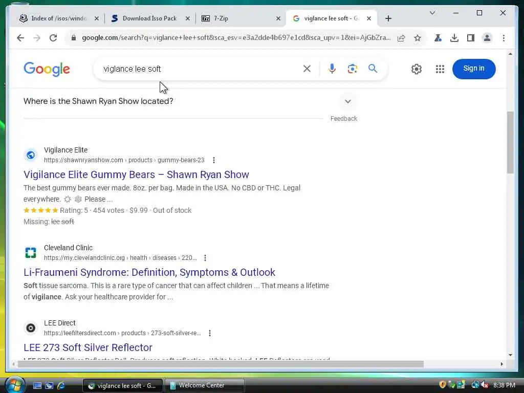Click the LEE Direct favicon
The height and width of the screenshot is (393, 524).
point(30,328)
